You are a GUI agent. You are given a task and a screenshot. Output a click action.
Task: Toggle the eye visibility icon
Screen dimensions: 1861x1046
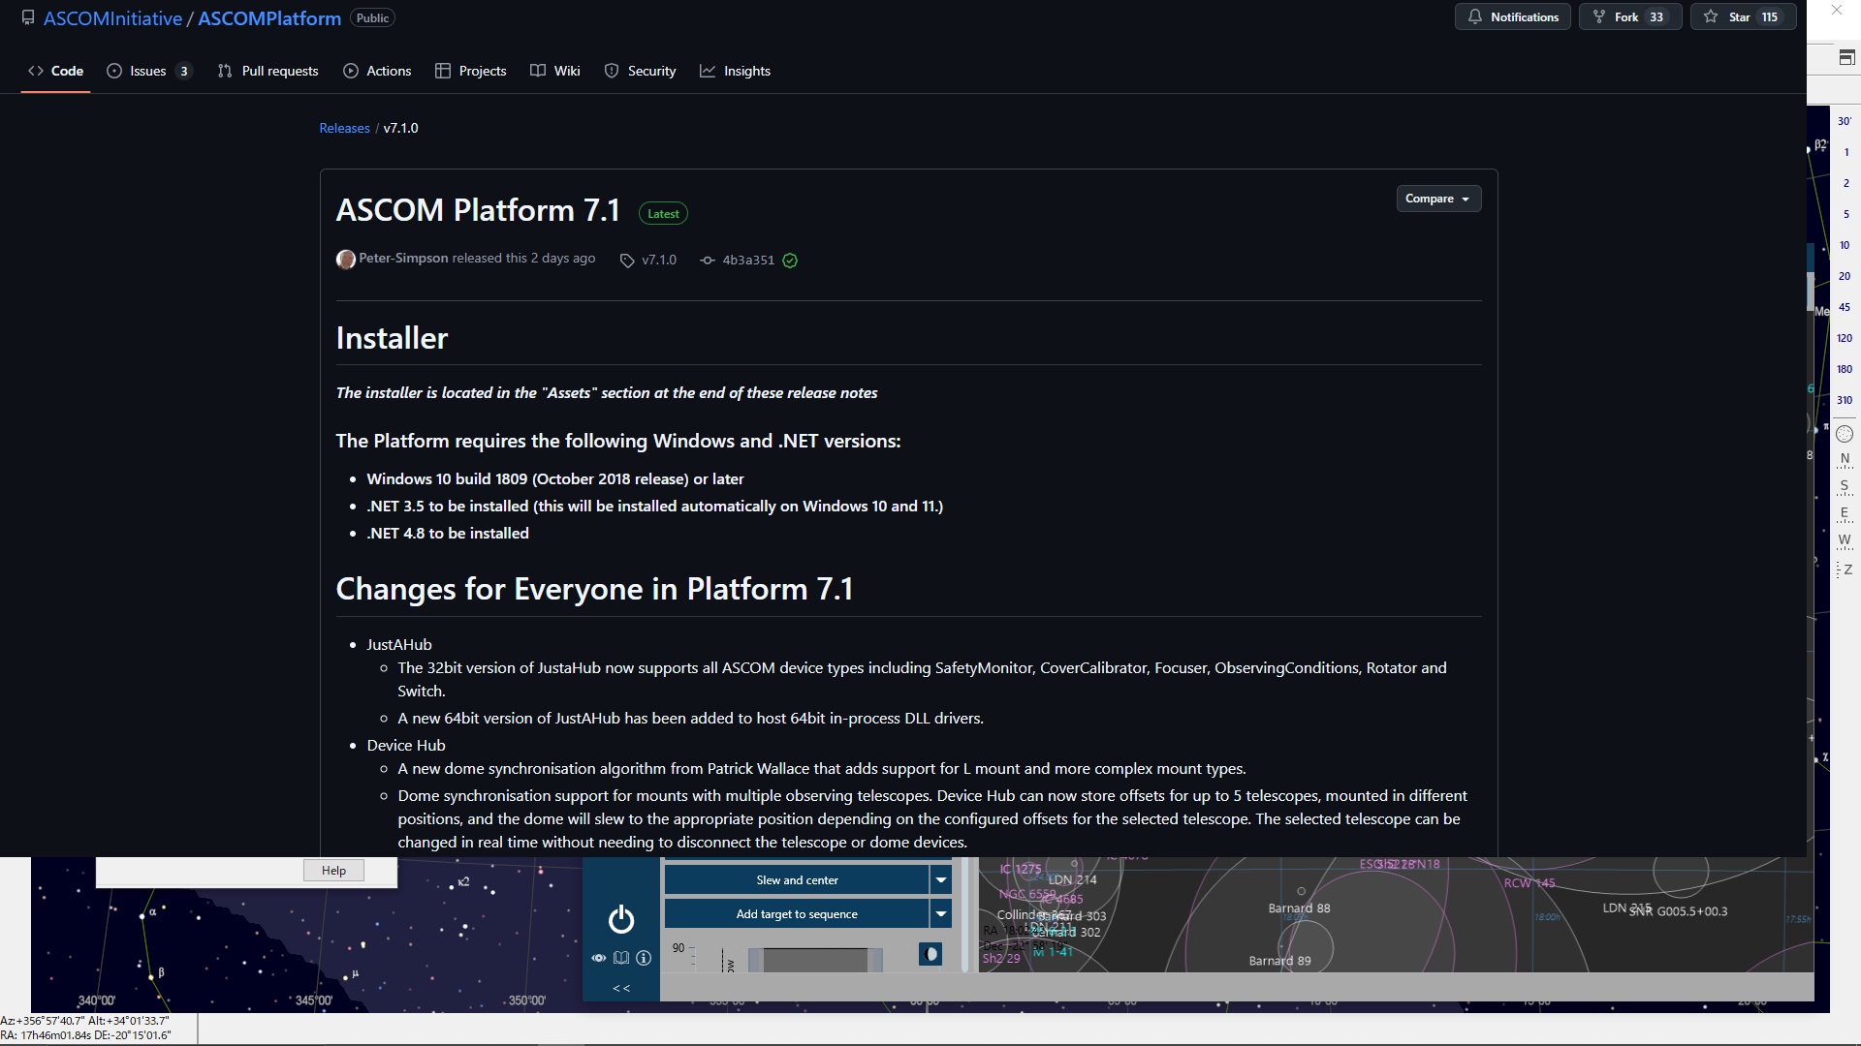599,958
